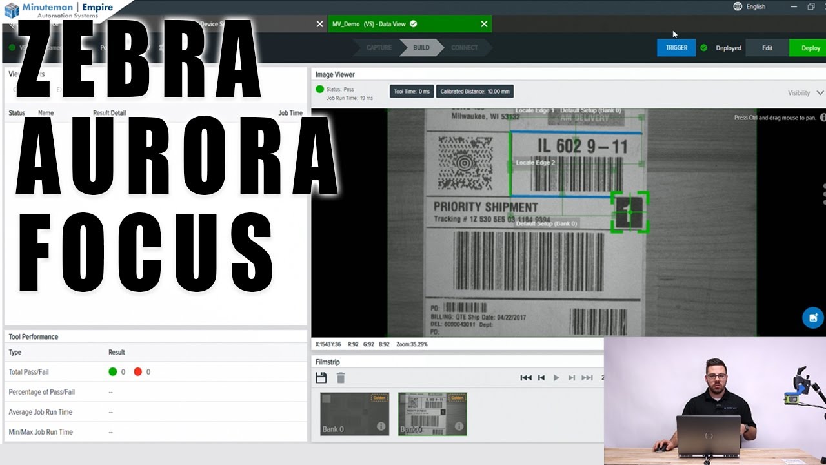Open the English language selector

click(x=756, y=6)
